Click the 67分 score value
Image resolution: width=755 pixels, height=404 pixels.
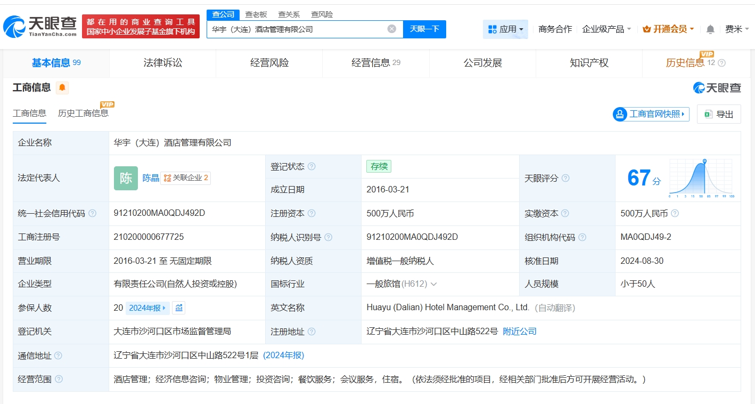pos(644,179)
